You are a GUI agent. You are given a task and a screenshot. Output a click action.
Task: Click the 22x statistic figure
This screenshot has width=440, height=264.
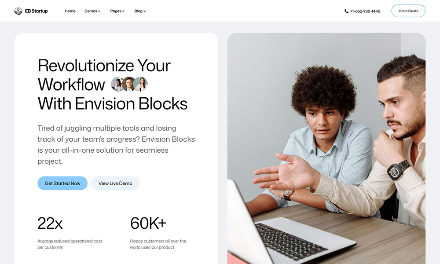[50, 224]
